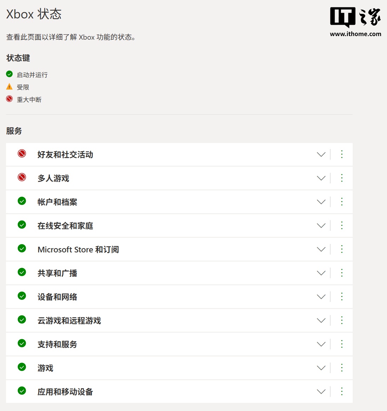Expand the 好友和社交活动 chevron
This screenshot has height=411, width=387.
(321, 154)
